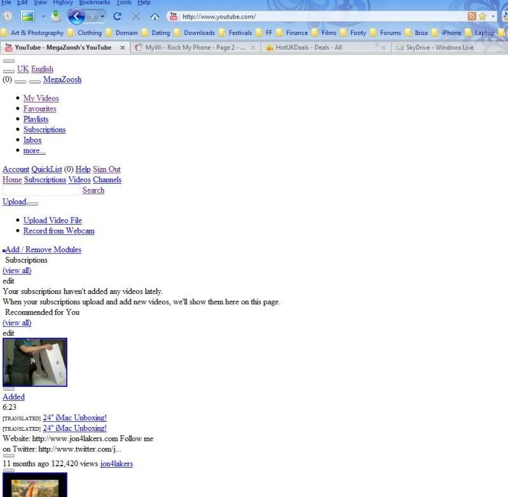Viewport: 508px width, 497px height.
Task: Go back with the blue Back button
Action: point(76,16)
